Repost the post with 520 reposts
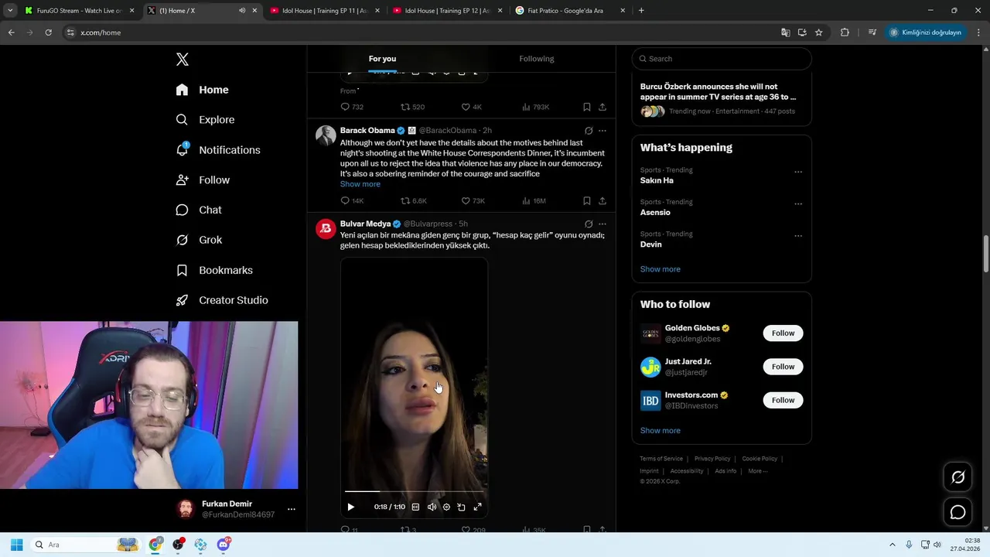Viewport: 990px width, 557px height. (x=412, y=107)
